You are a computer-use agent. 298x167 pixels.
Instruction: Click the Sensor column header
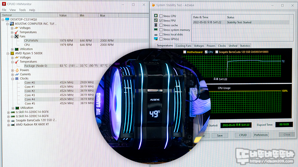(x=29, y=15)
